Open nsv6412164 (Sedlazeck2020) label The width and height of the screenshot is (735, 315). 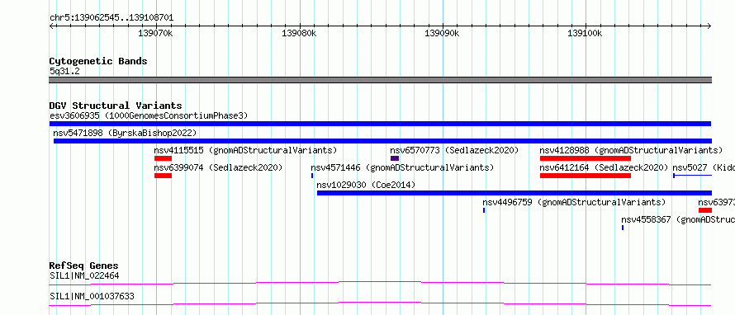pyautogui.click(x=604, y=167)
